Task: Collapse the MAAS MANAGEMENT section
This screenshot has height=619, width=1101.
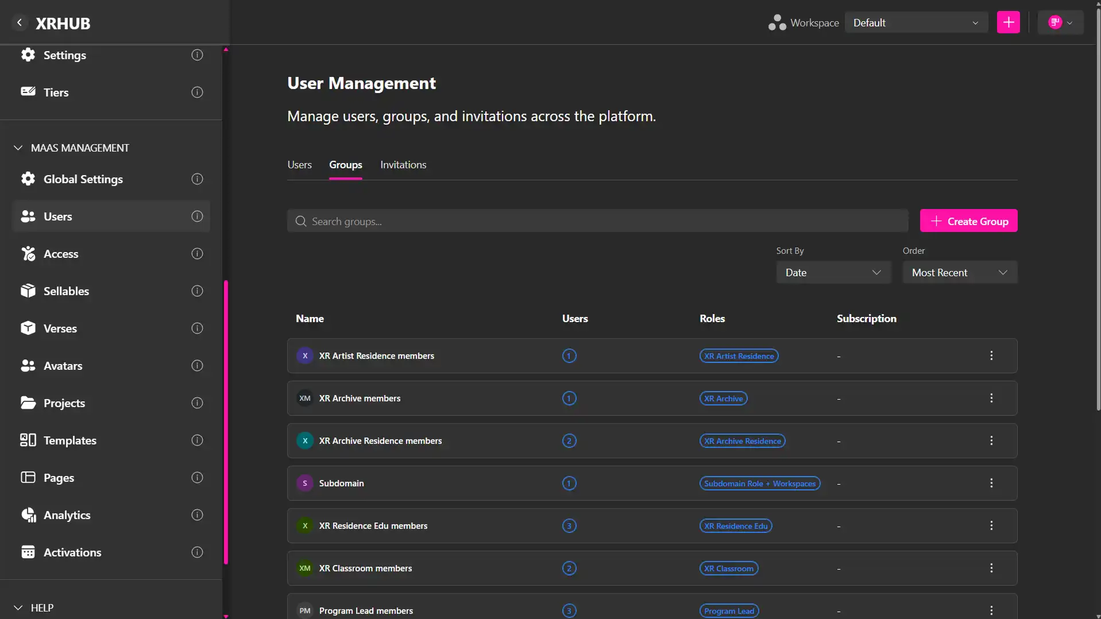Action: point(72,148)
